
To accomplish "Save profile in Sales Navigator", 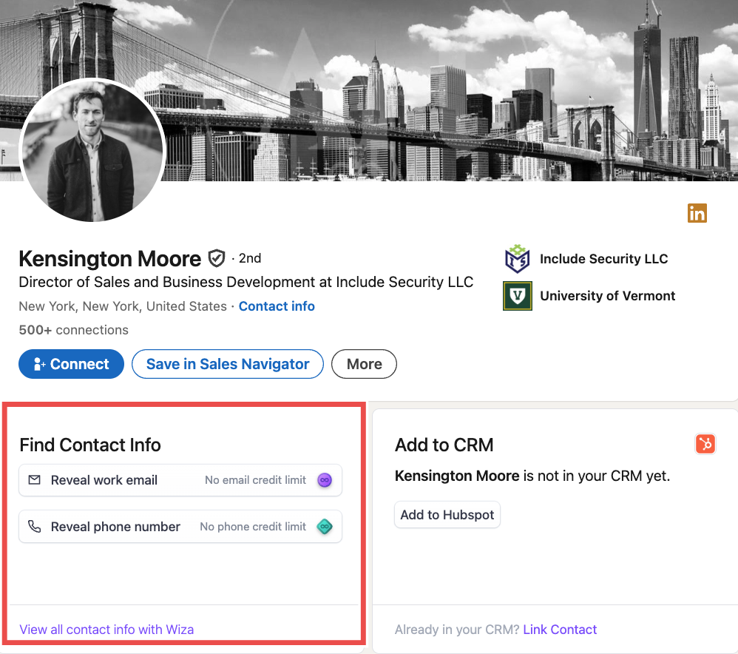I will [x=228, y=364].
